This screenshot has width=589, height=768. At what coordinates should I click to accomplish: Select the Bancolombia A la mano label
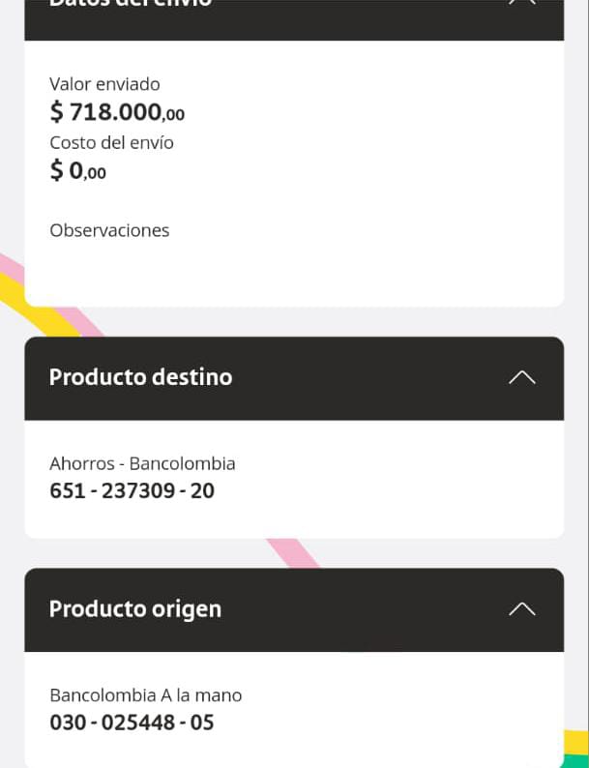point(145,695)
